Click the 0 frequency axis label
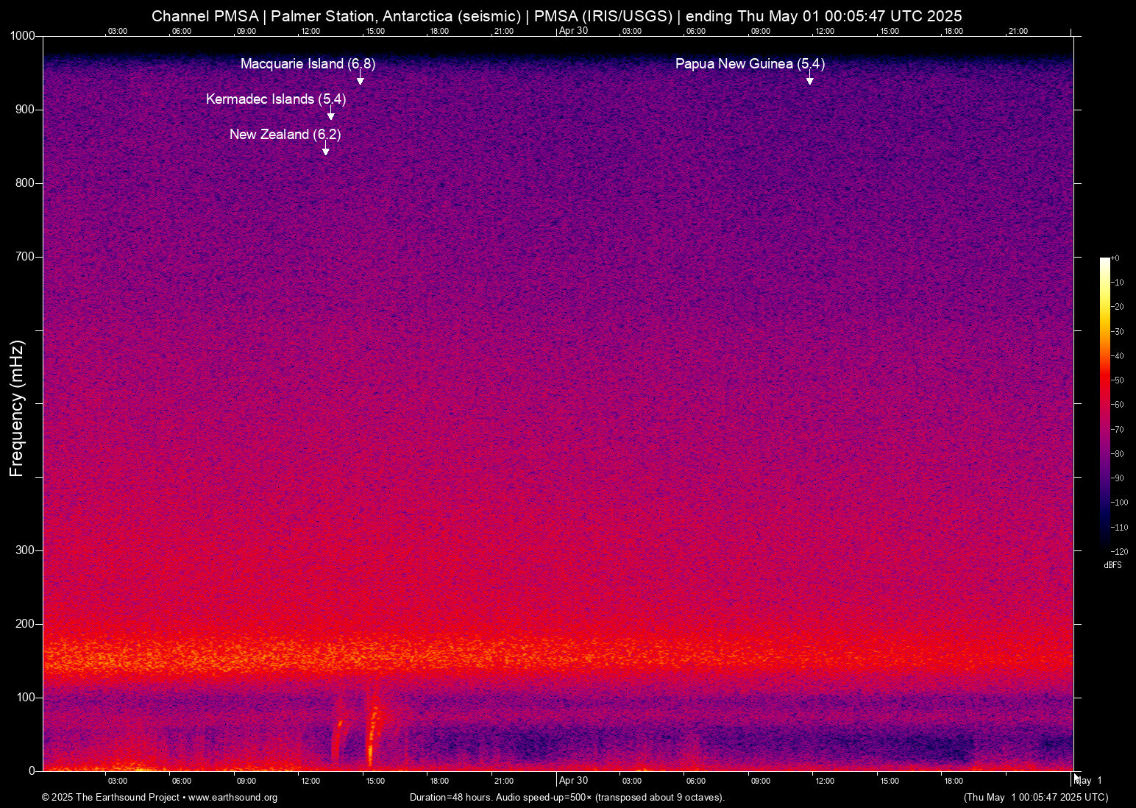 coord(32,771)
